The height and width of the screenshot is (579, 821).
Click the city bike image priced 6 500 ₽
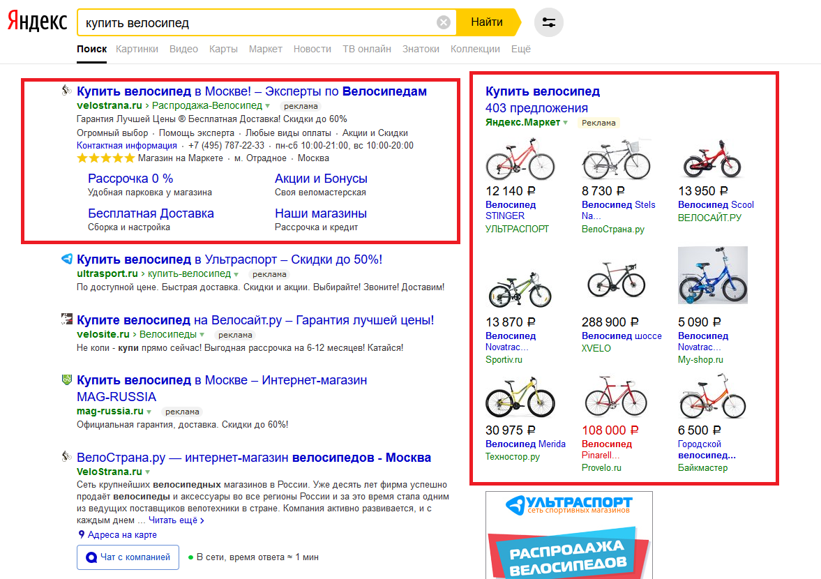[x=713, y=396]
